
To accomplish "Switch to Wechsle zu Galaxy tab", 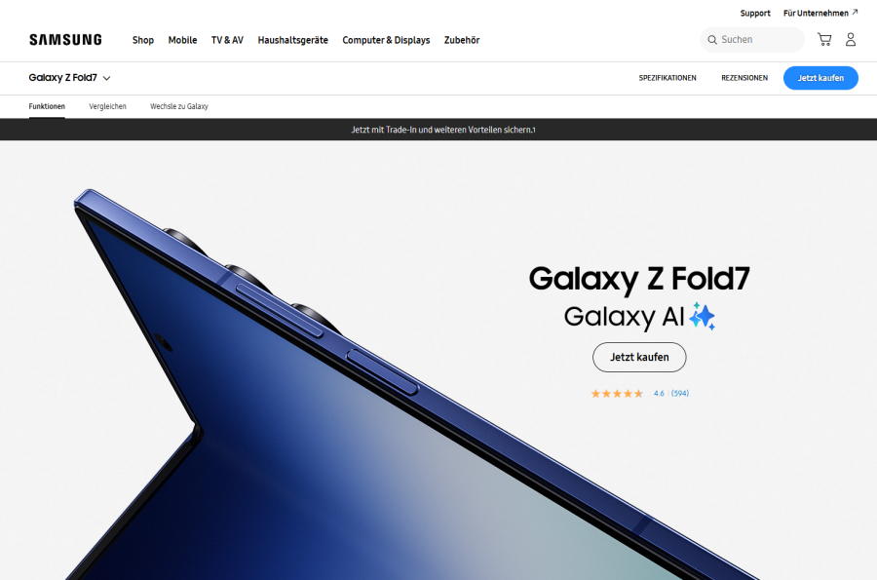I will click(x=179, y=106).
